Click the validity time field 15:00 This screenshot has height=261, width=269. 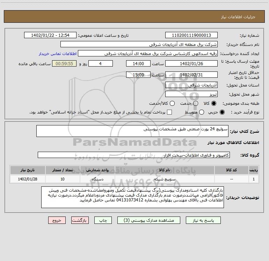(x=138, y=75)
